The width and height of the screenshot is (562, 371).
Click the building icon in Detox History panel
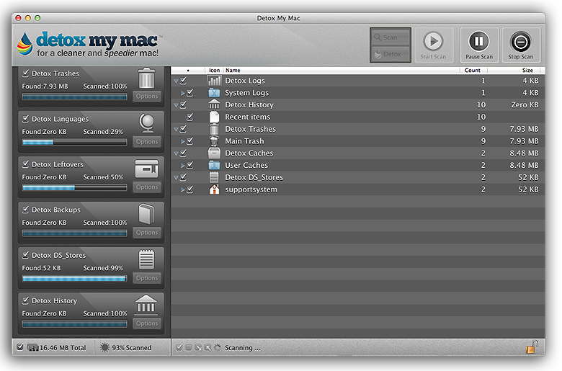click(x=146, y=305)
